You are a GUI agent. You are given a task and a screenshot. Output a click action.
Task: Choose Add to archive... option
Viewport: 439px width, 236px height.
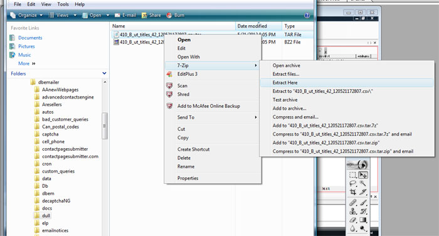tap(347, 109)
